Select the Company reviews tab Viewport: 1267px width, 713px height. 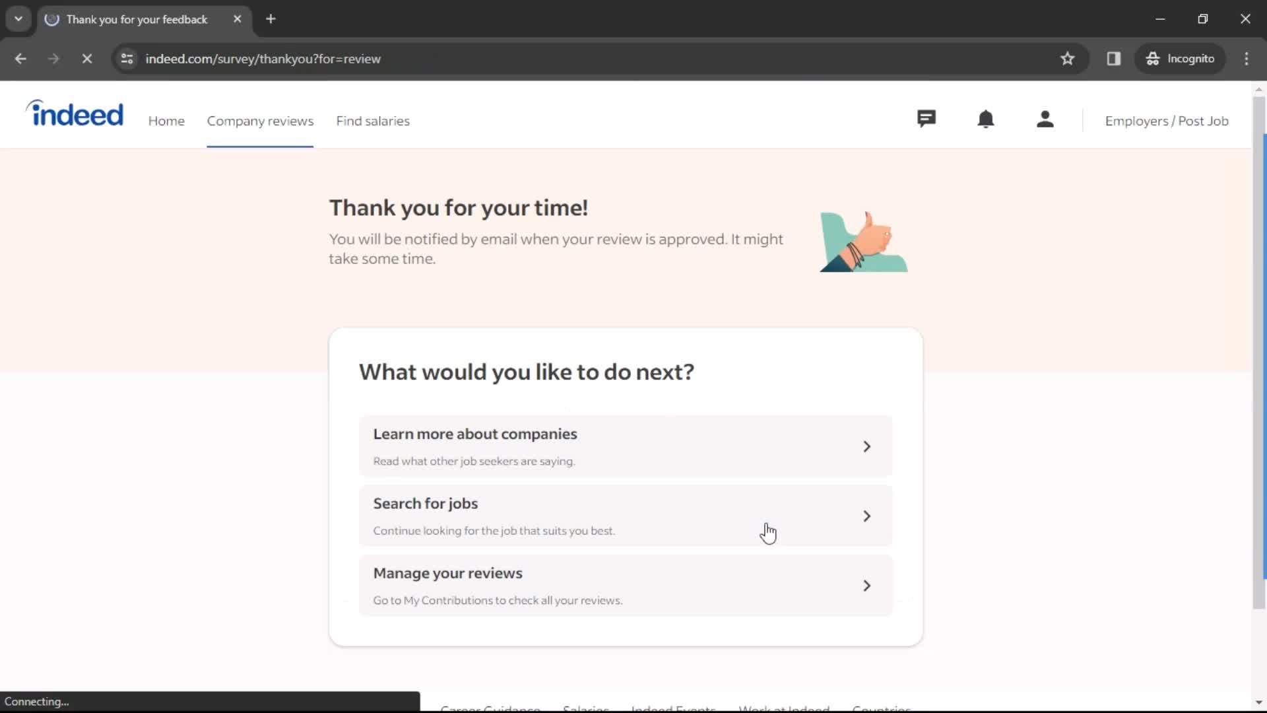pyautogui.click(x=260, y=121)
